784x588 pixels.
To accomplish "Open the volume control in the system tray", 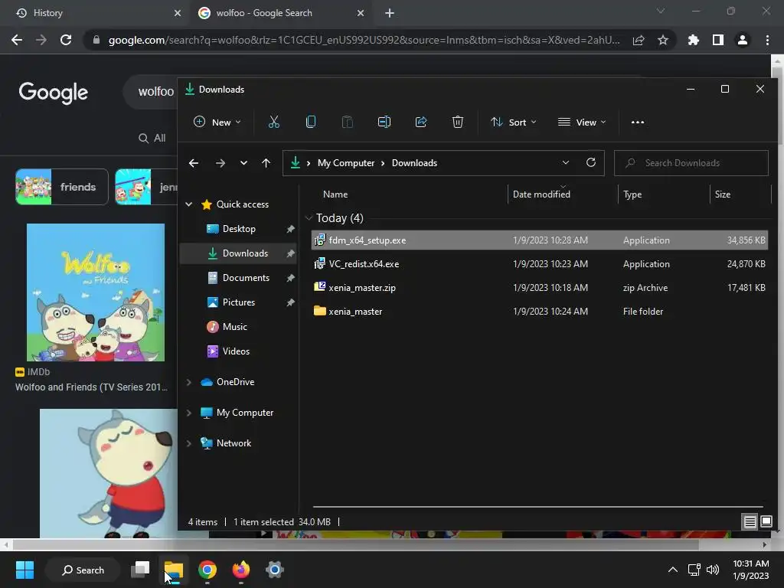I will tap(713, 570).
